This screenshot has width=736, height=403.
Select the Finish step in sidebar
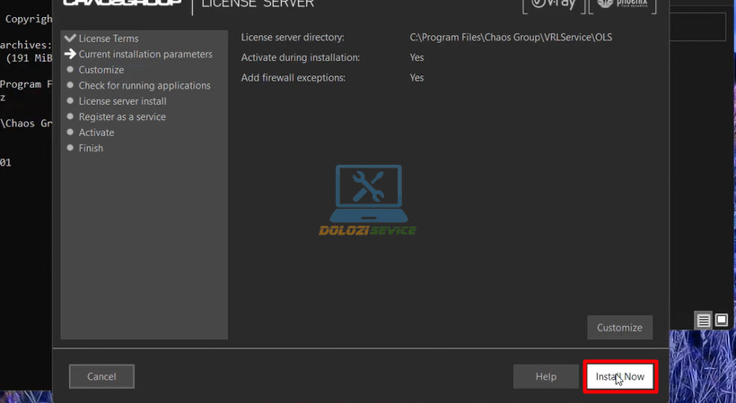tap(91, 149)
